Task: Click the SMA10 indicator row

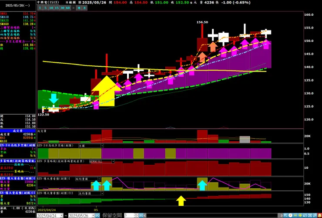Action: (18, 17)
